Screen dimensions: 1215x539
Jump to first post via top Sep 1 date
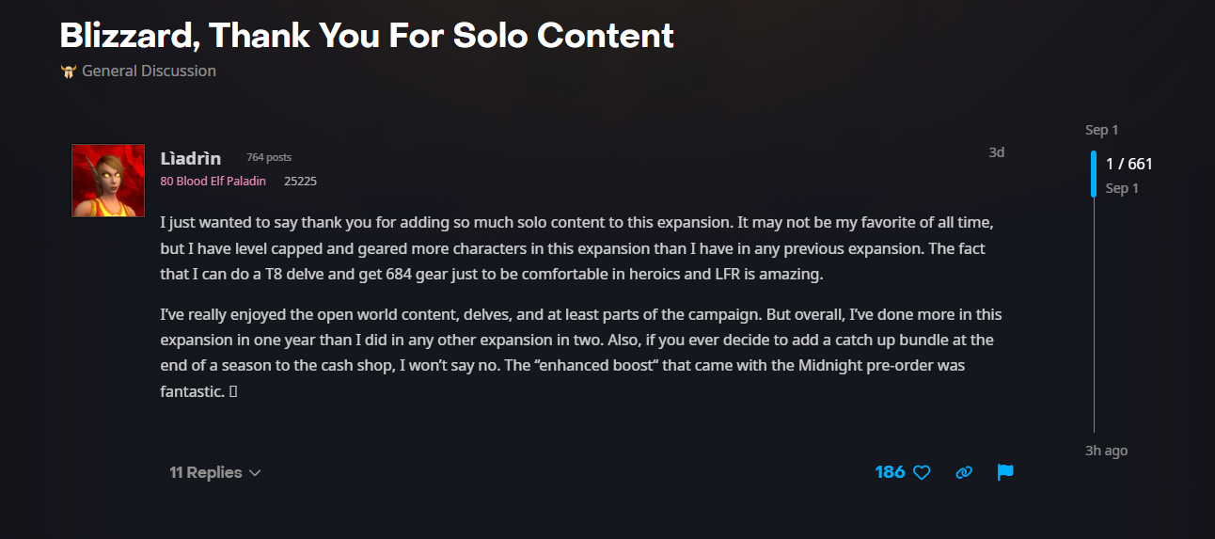(1102, 130)
